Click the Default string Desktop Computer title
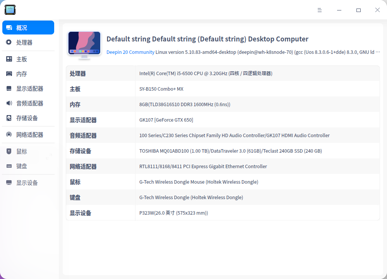The image size is (387, 279). click(207, 39)
